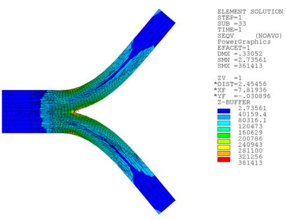This screenshot has width=286, height=220.
Task: Click the '*YF =-.030896' text
Action: tap(242, 96)
